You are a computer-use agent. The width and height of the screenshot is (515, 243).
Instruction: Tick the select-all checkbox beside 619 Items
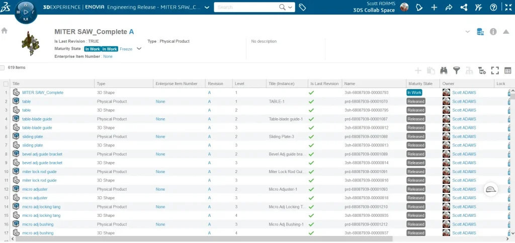coord(3,67)
